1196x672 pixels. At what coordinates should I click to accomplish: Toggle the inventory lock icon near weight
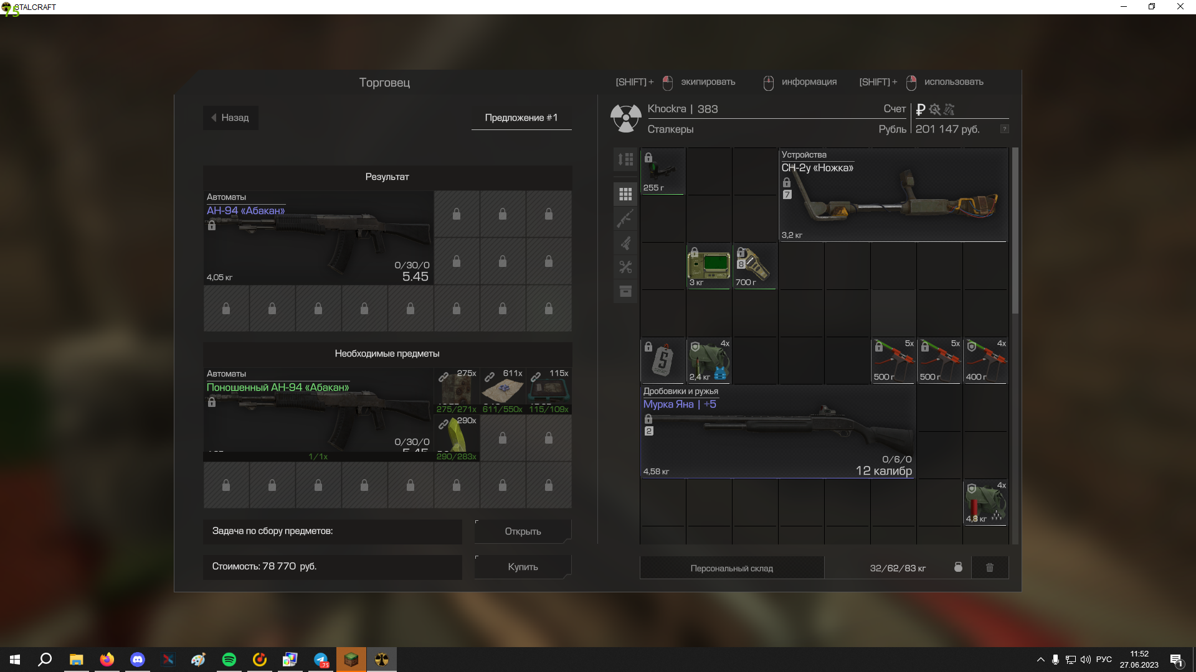point(958,567)
